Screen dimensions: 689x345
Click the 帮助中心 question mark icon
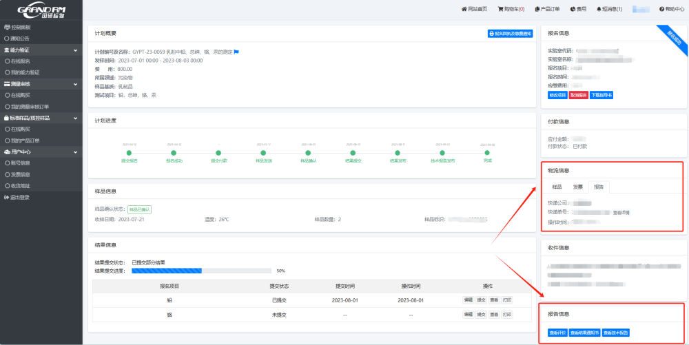coord(662,9)
